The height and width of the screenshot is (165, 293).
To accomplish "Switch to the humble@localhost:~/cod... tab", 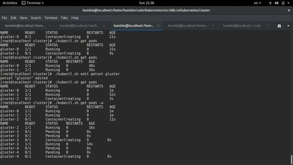I will 243,26.
